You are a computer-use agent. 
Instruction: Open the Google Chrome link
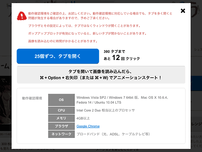click(88, 126)
